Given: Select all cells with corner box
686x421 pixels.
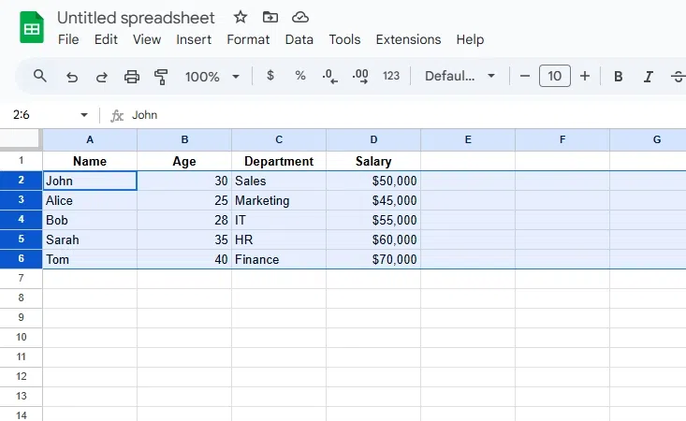Looking at the screenshot, I should (x=21, y=139).
